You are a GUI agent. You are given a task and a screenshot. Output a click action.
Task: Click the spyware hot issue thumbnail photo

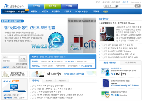tap(107, 34)
